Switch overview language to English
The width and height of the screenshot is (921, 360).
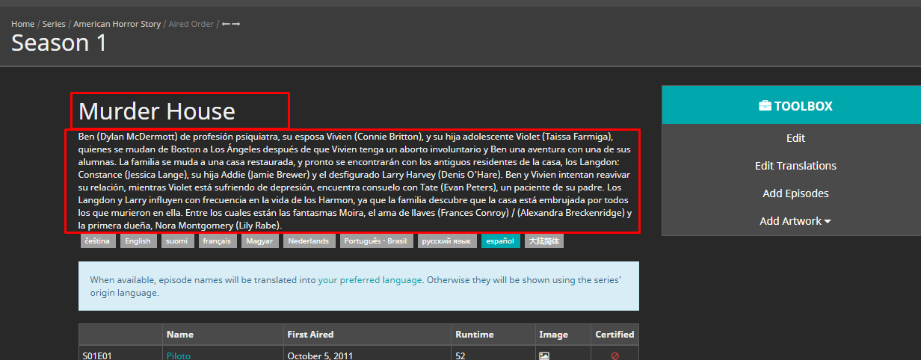pos(138,241)
